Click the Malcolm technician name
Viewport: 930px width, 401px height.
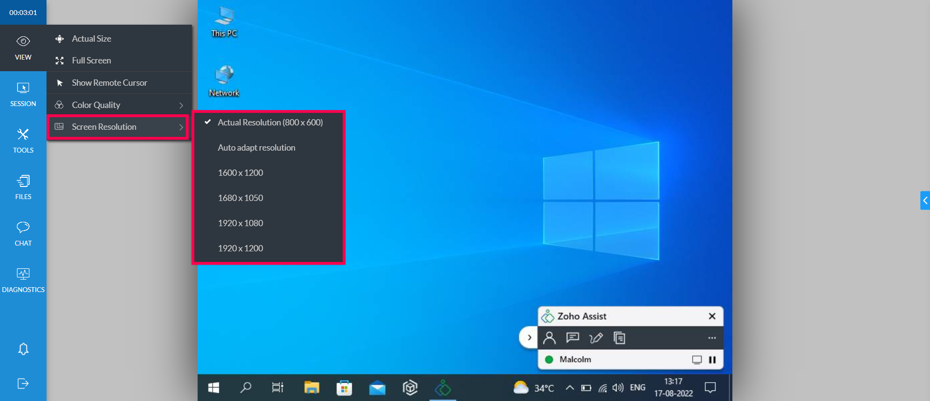pos(575,359)
